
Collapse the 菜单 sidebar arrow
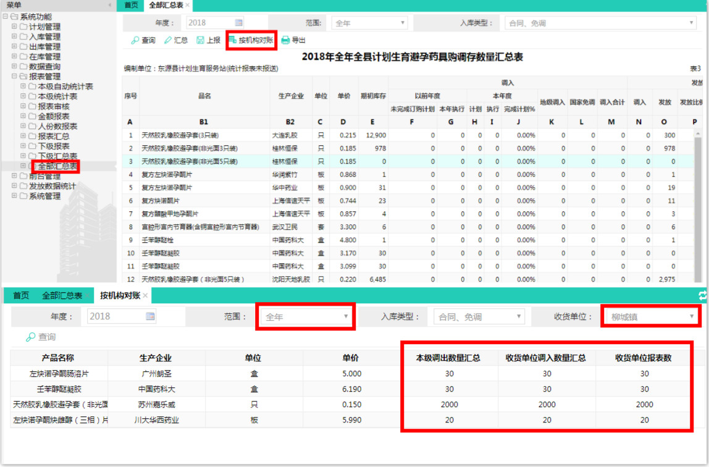point(110,5)
